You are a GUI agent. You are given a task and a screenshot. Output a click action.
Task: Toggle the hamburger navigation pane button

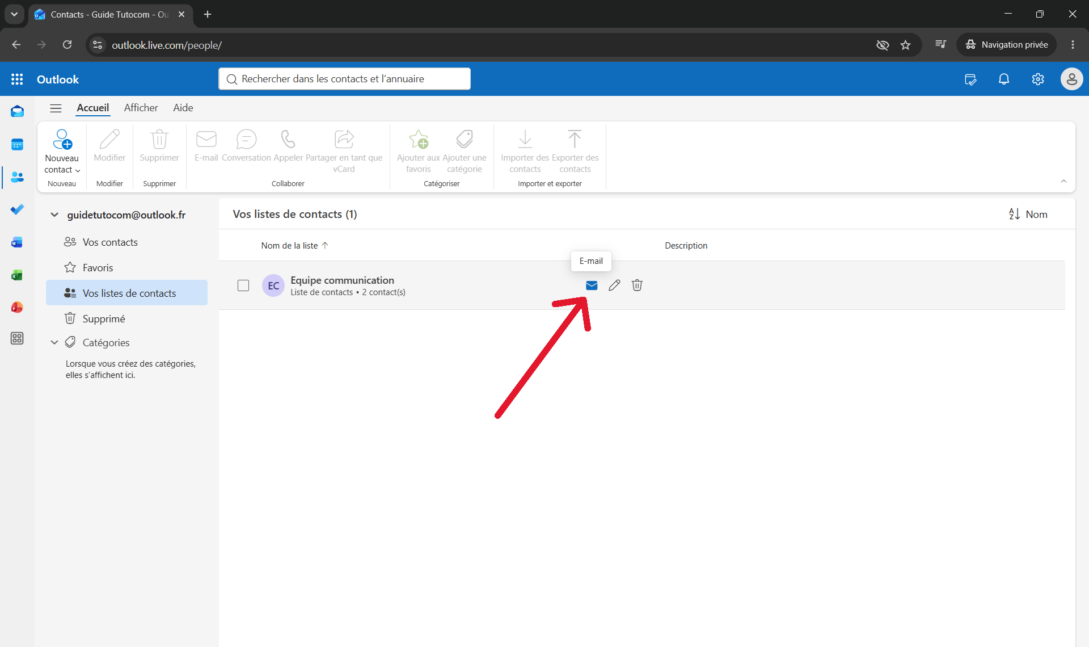pos(56,108)
